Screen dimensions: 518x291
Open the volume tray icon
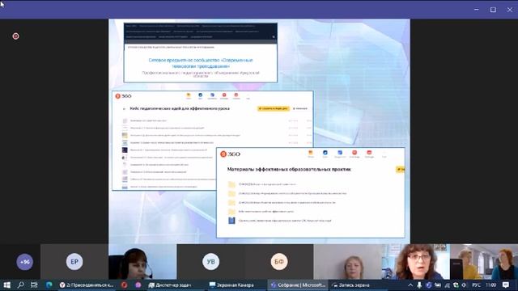(x=464, y=285)
